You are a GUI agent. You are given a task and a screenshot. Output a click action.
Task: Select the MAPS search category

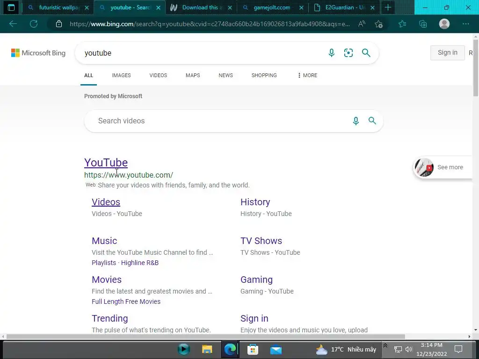point(193,75)
